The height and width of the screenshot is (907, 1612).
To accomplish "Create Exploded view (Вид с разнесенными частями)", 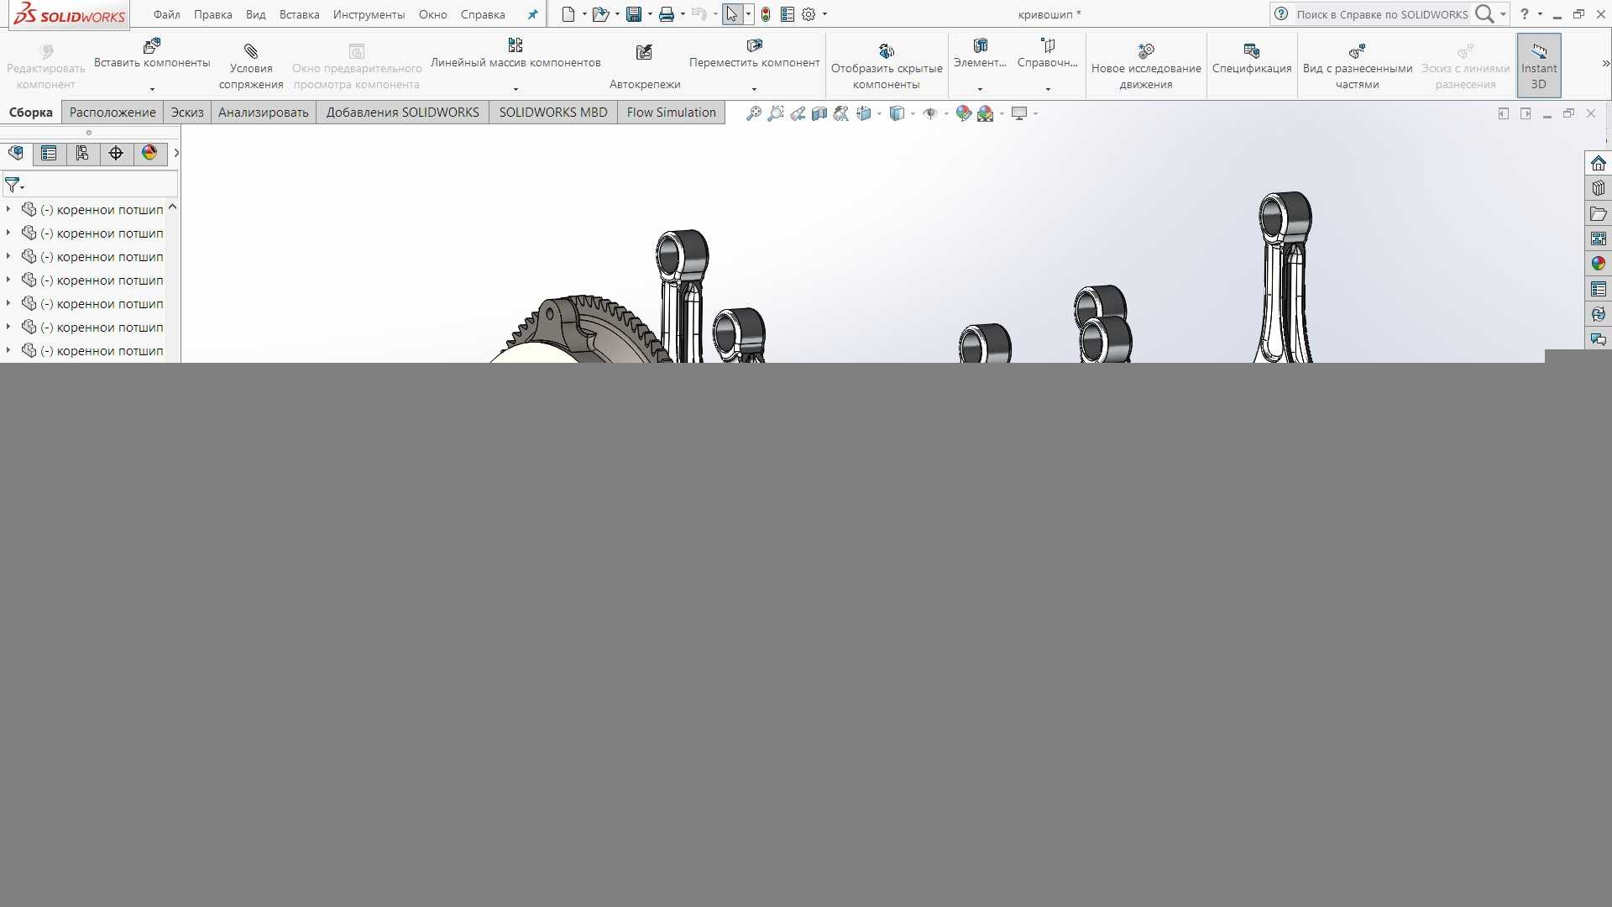I will (x=1358, y=66).
